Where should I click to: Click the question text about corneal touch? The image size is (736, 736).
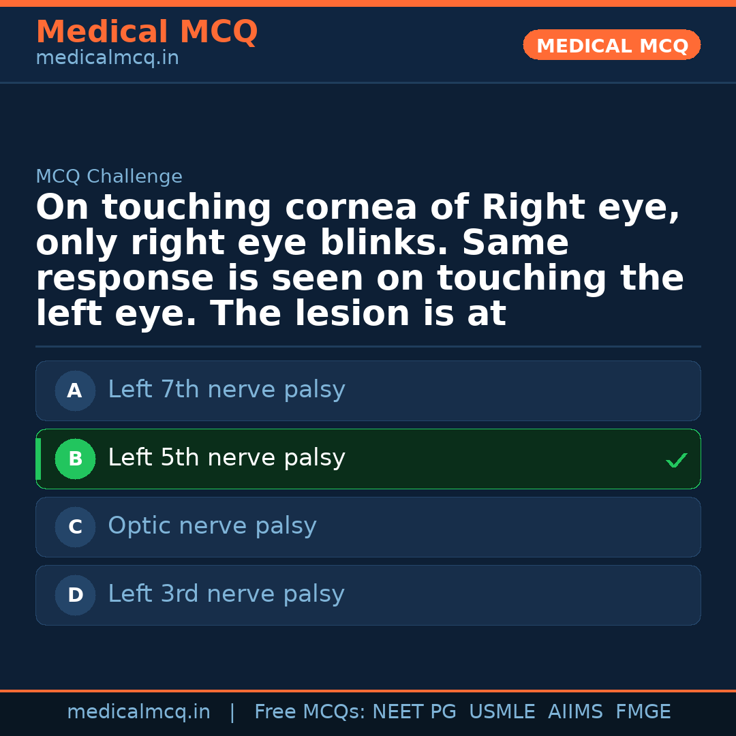click(x=359, y=260)
